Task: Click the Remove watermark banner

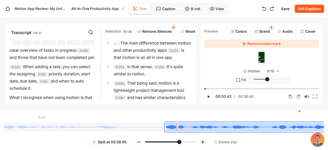Action: coord(261,44)
